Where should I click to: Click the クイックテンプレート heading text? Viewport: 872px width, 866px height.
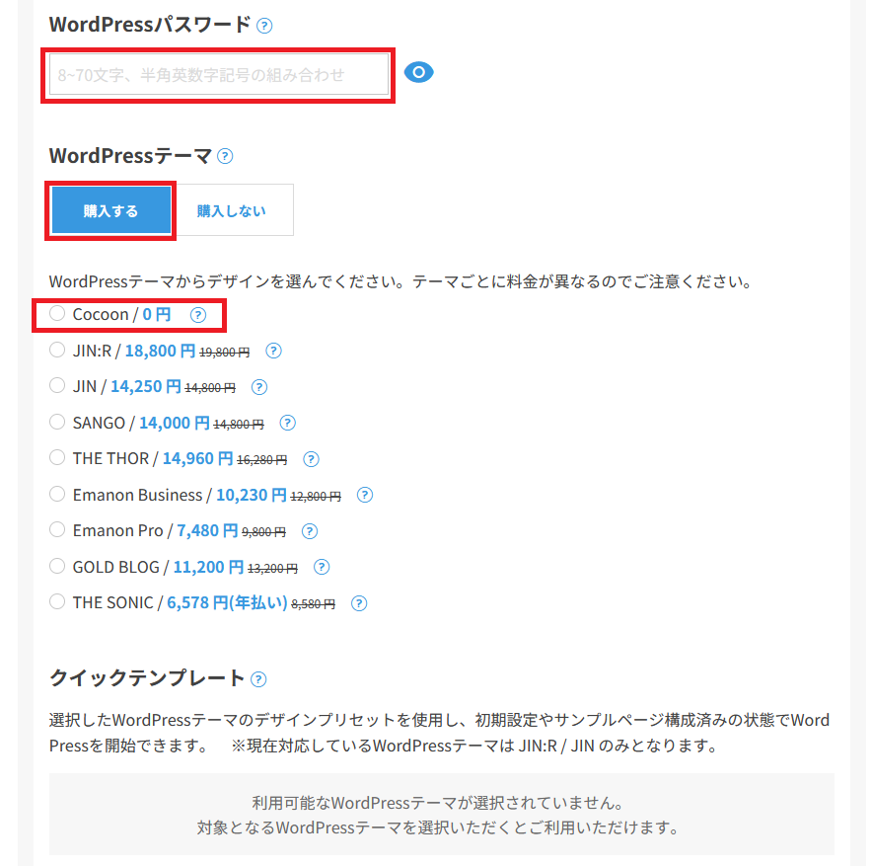[147, 678]
